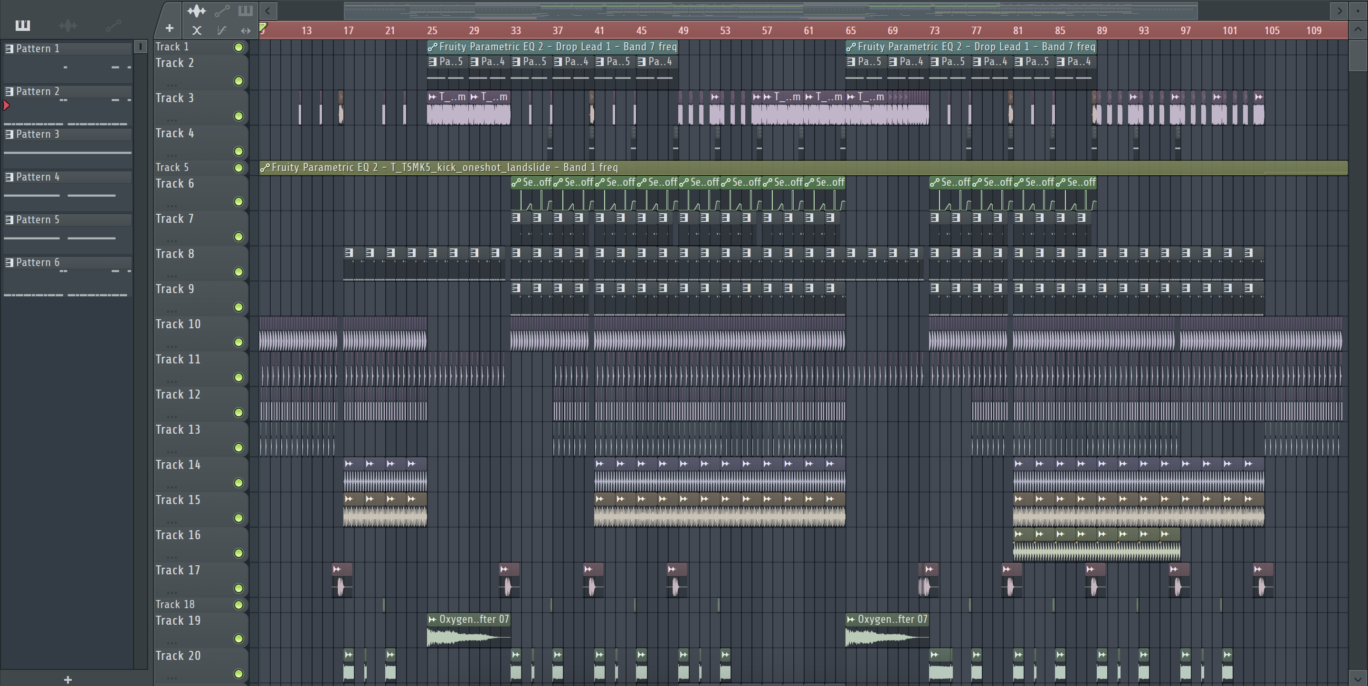Select second Drop Lead 1 Band 7 freq clip

click(x=971, y=47)
